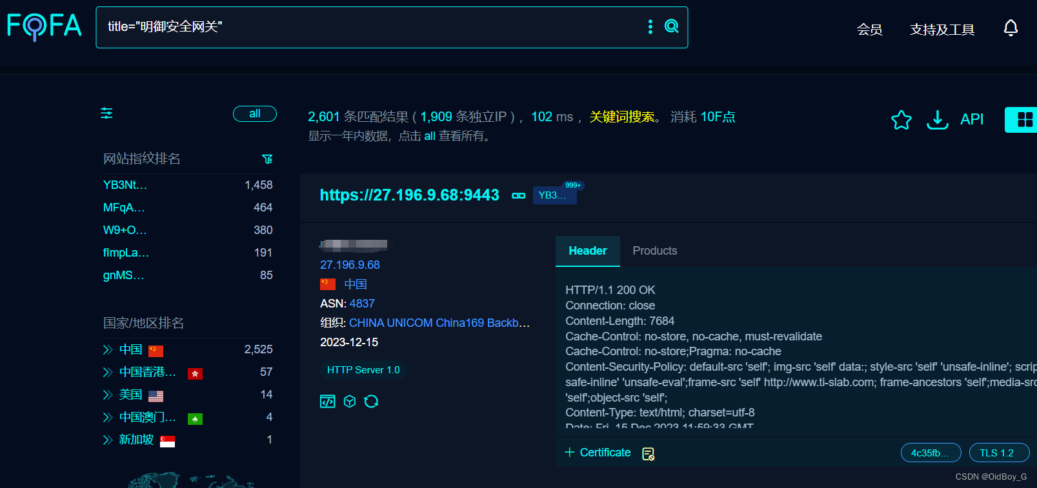
Task: Select gnMS... fingerprint row
Action: (x=188, y=275)
